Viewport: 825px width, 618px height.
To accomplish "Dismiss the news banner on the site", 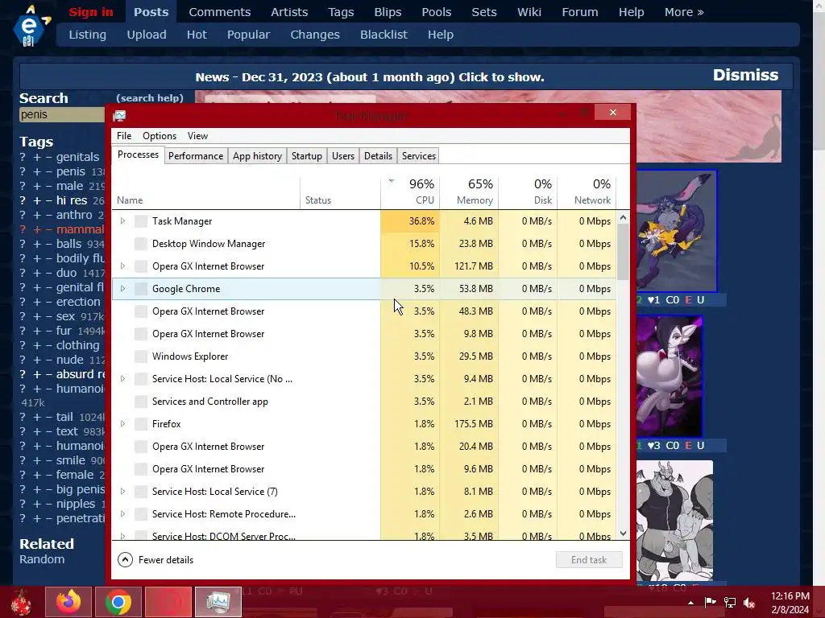I will [745, 75].
